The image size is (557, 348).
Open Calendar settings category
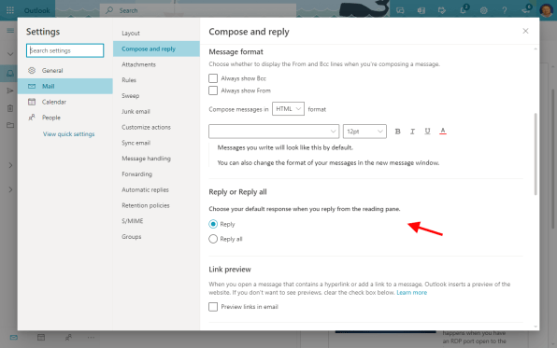65,102
